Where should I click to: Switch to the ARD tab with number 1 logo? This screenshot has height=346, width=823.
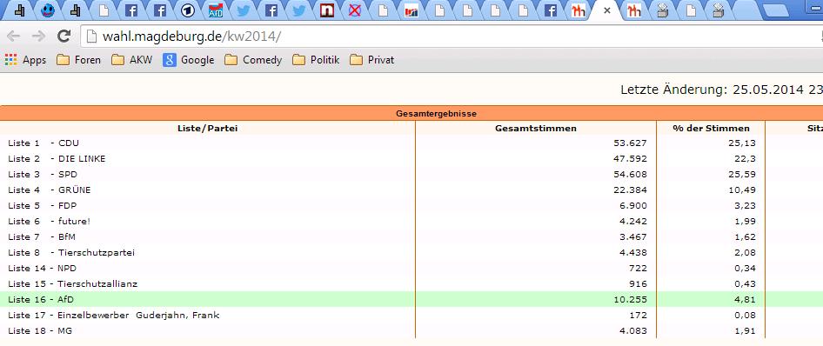click(187, 10)
